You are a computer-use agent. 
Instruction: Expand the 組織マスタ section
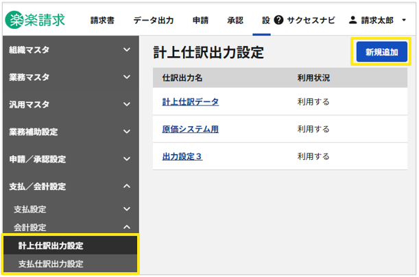tap(69, 50)
